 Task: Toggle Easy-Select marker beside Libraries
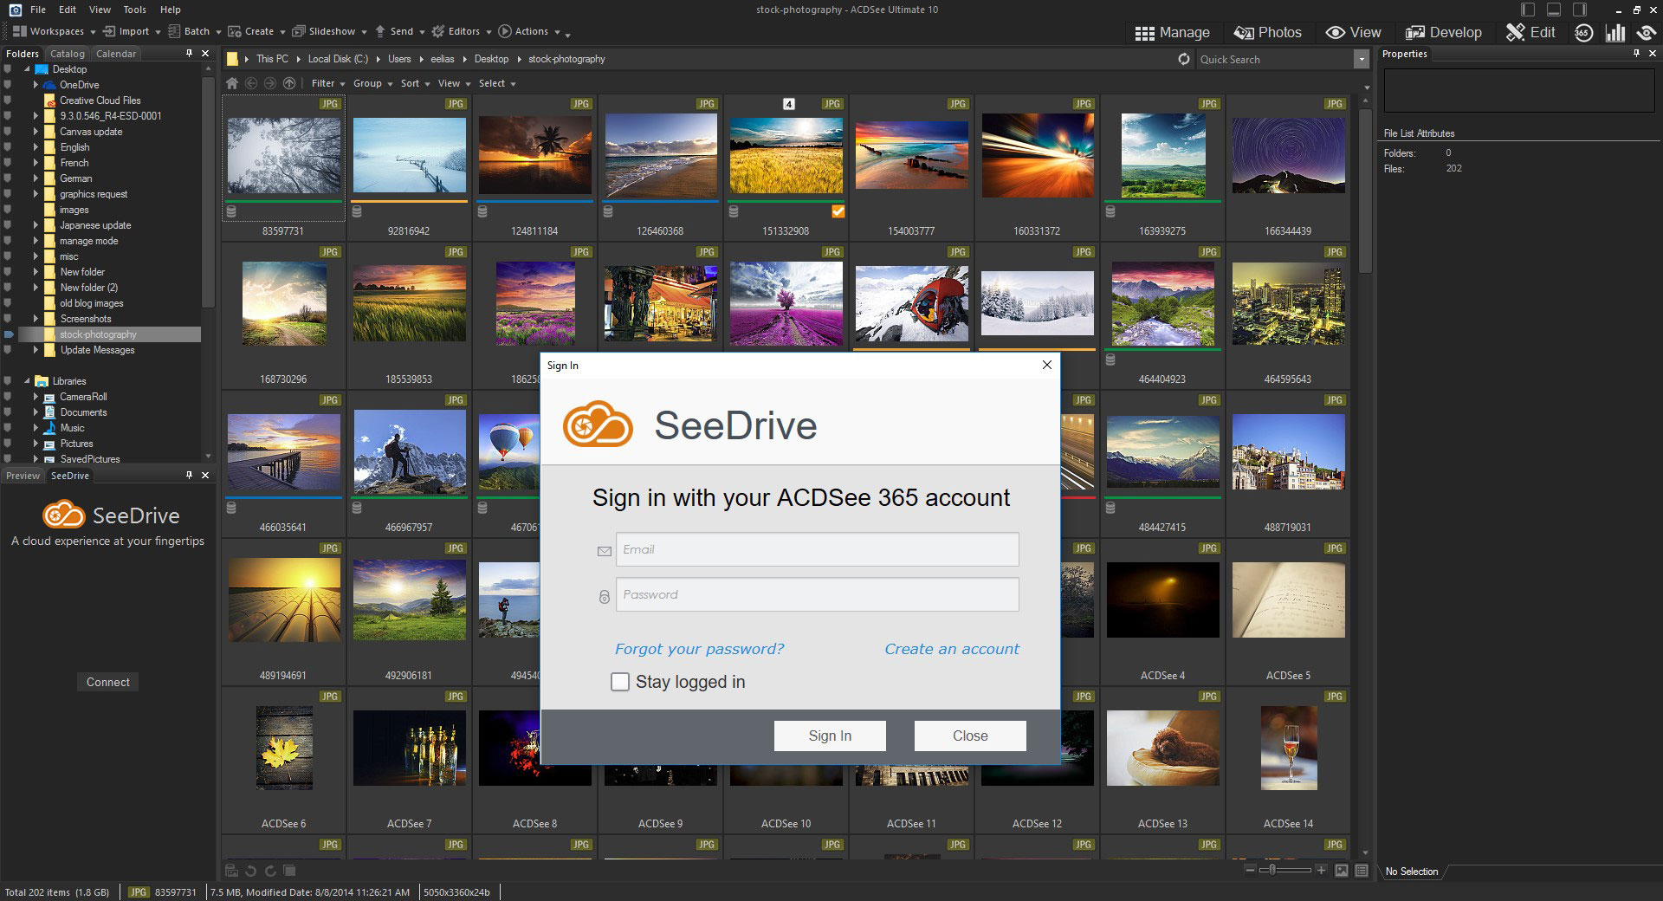(x=8, y=381)
